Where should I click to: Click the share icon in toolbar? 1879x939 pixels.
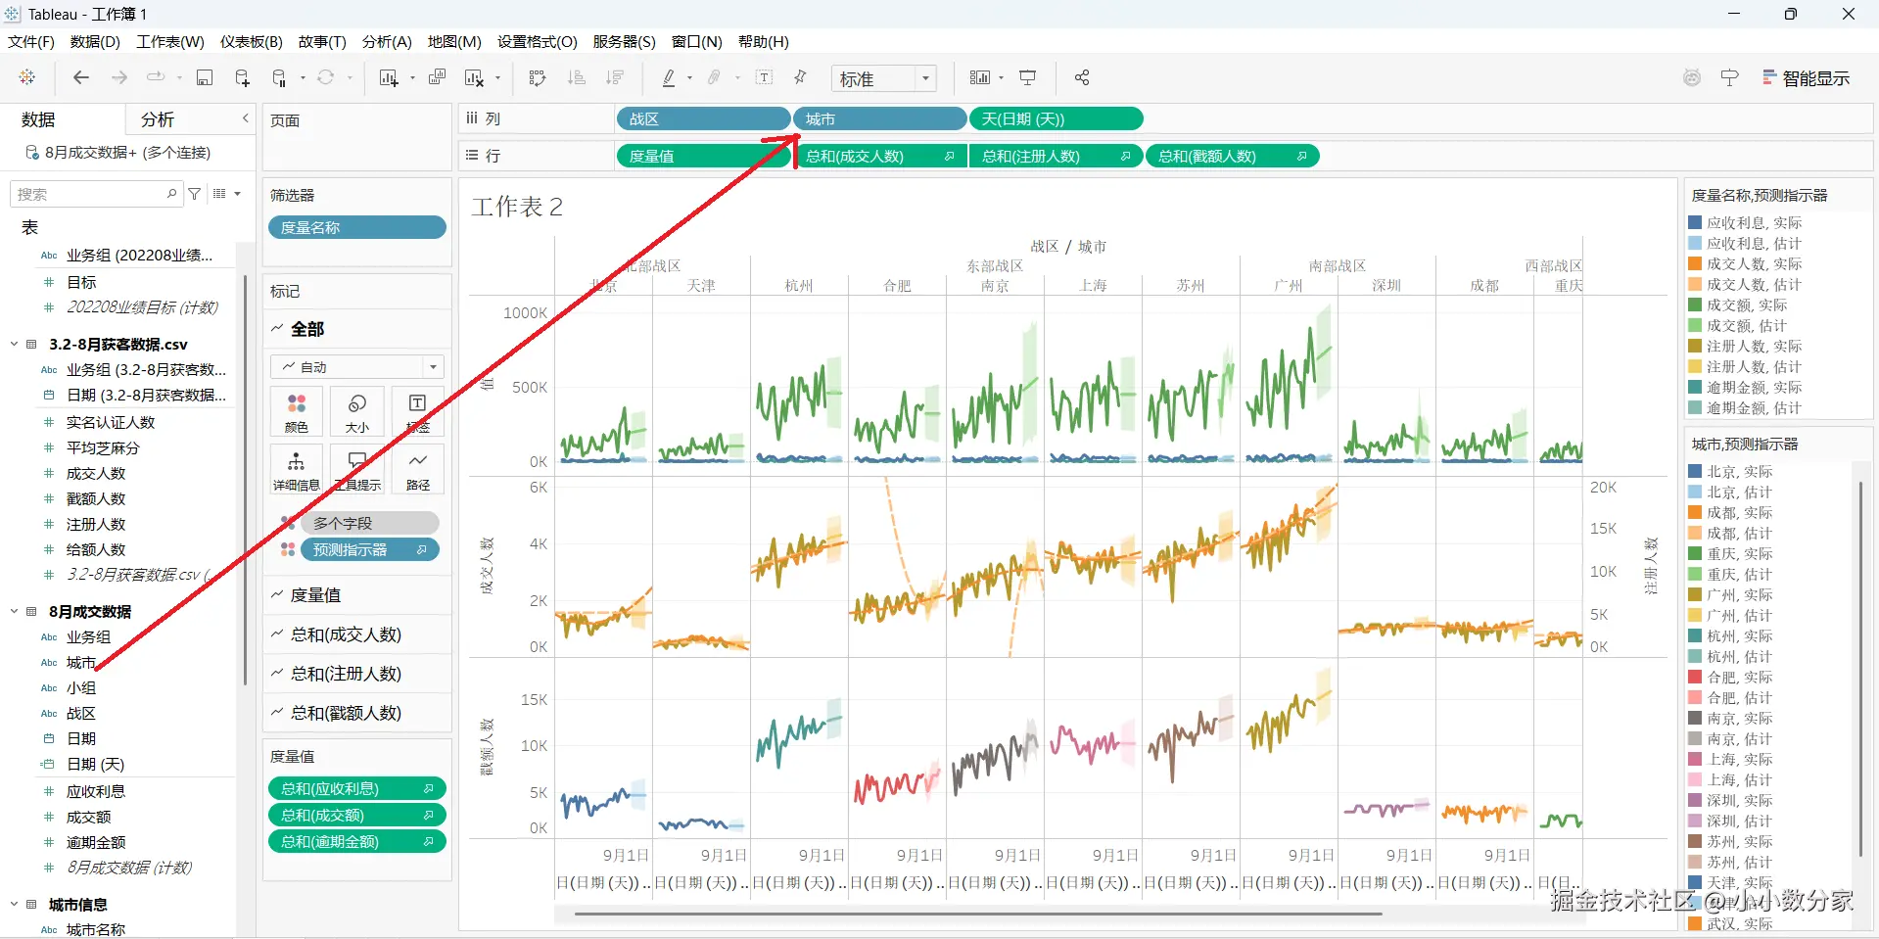tap(1082, 77)
